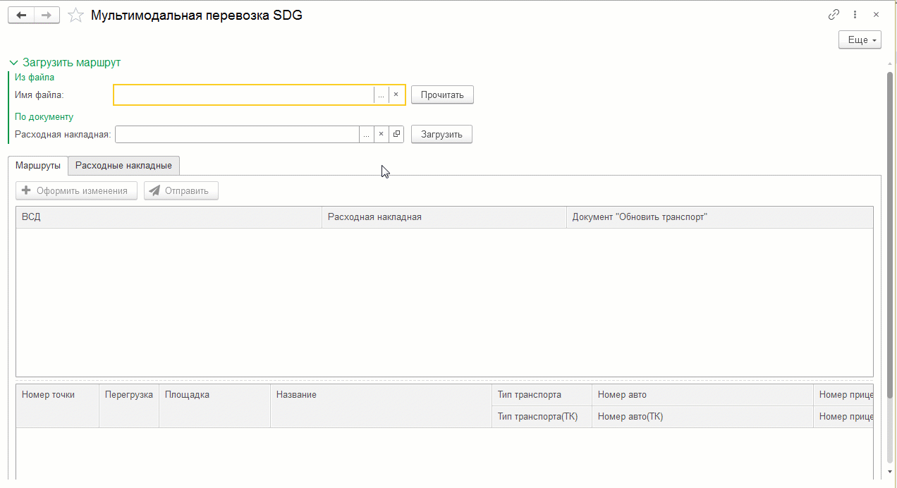This screenshot has width=897, height=488.
Task: Switch to the Маршруты tab
Action: [38, 166]
